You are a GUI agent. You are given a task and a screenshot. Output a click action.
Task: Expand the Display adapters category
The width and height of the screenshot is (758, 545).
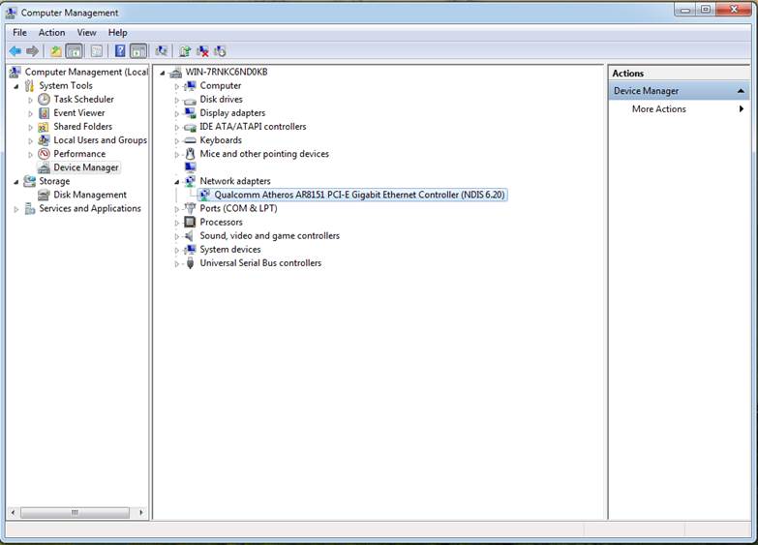point(177,113)
